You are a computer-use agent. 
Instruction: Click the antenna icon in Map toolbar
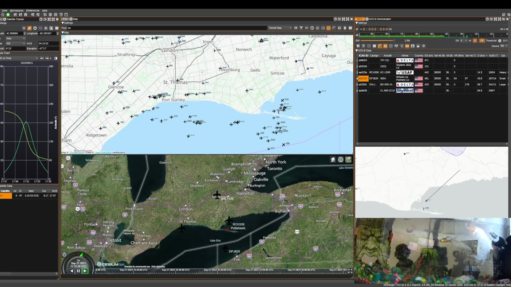click(x=301, y=28)
